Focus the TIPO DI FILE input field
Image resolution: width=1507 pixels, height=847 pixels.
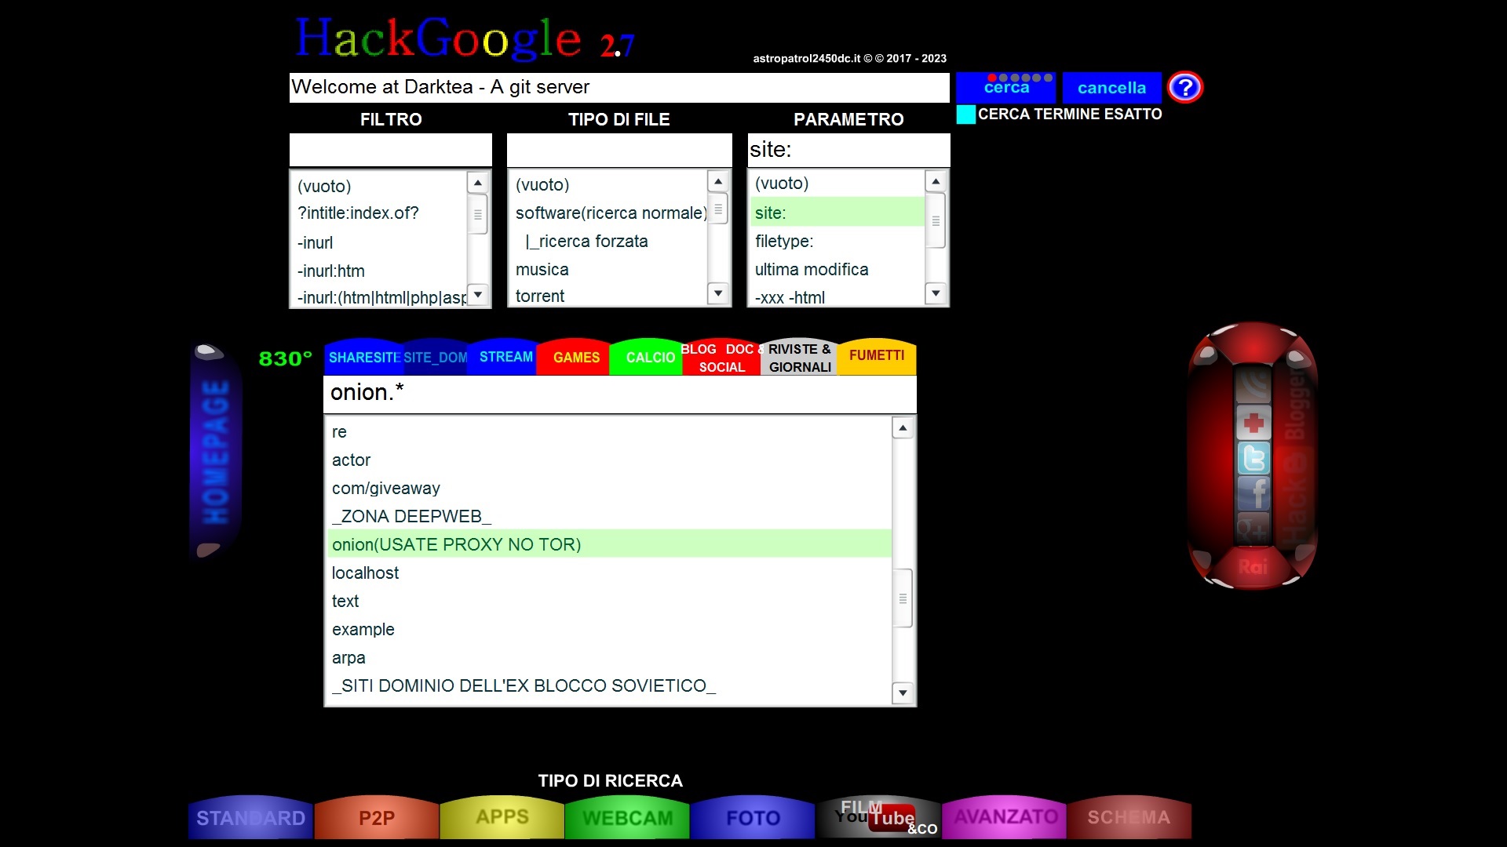tap(618, 149)
